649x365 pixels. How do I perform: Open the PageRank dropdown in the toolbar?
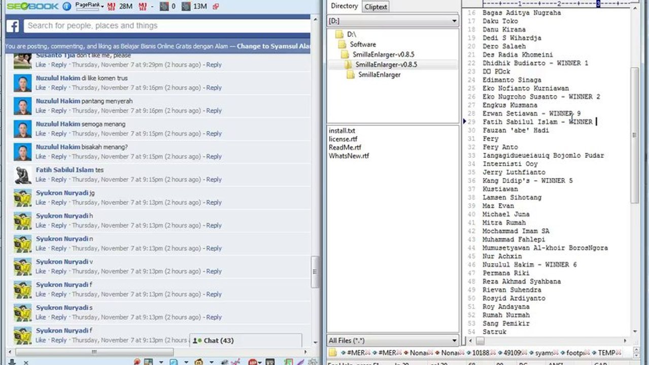(x=89, y=7)
